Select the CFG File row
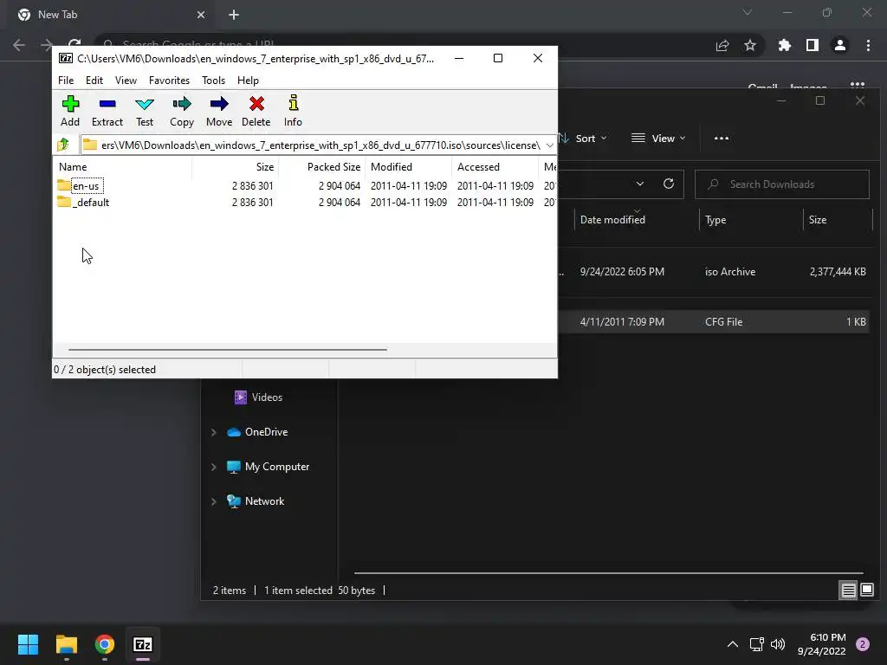 point(713,322)
